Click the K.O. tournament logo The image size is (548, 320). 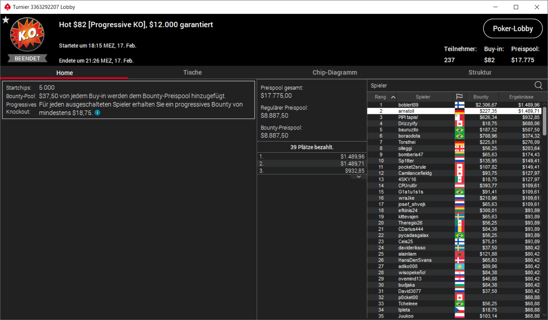click(x=27, y=35)
